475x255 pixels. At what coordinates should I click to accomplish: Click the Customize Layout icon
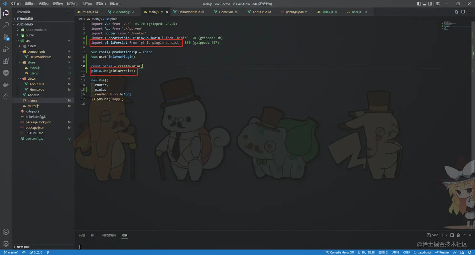click(438, 4)
